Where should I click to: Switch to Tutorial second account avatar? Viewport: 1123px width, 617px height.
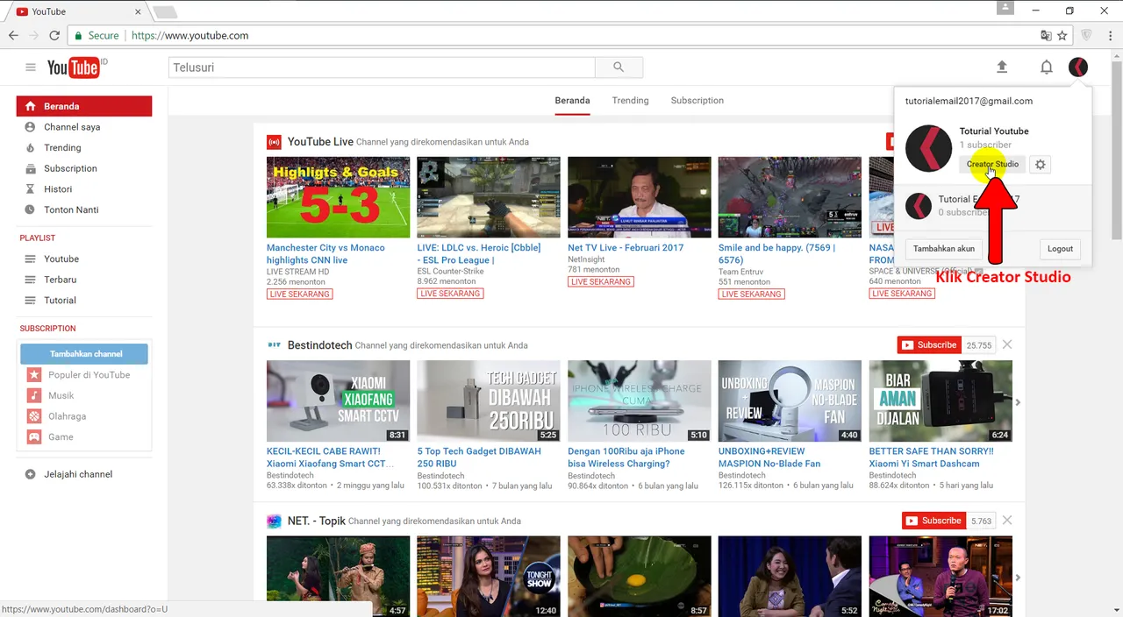click(x=918, y=206)
